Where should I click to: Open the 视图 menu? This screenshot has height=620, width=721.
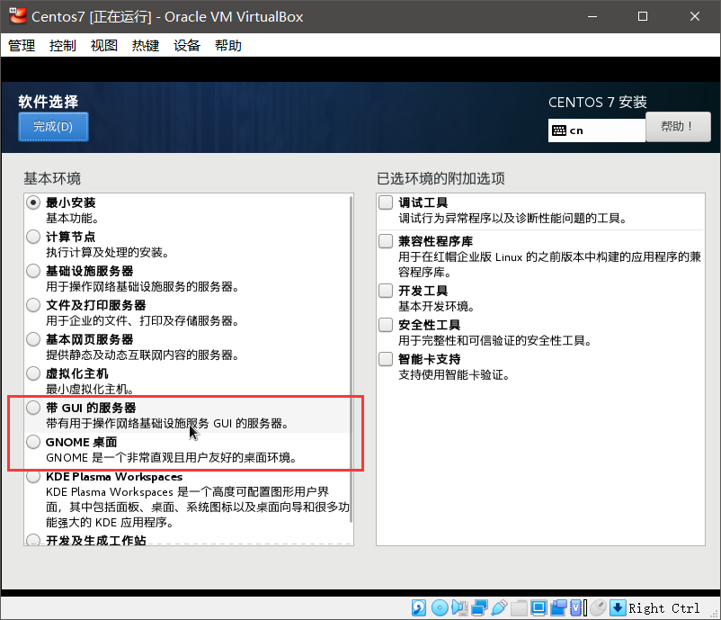tap(104, 45)
